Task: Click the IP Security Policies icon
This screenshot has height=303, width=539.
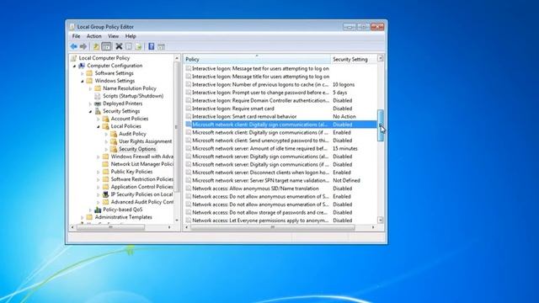Action: (105, 194)
